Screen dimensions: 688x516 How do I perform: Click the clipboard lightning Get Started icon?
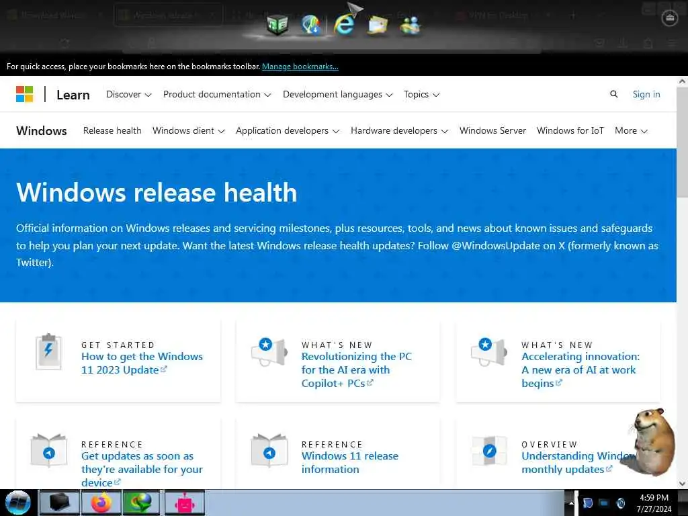pyautogui.click(x=48, y=351)
